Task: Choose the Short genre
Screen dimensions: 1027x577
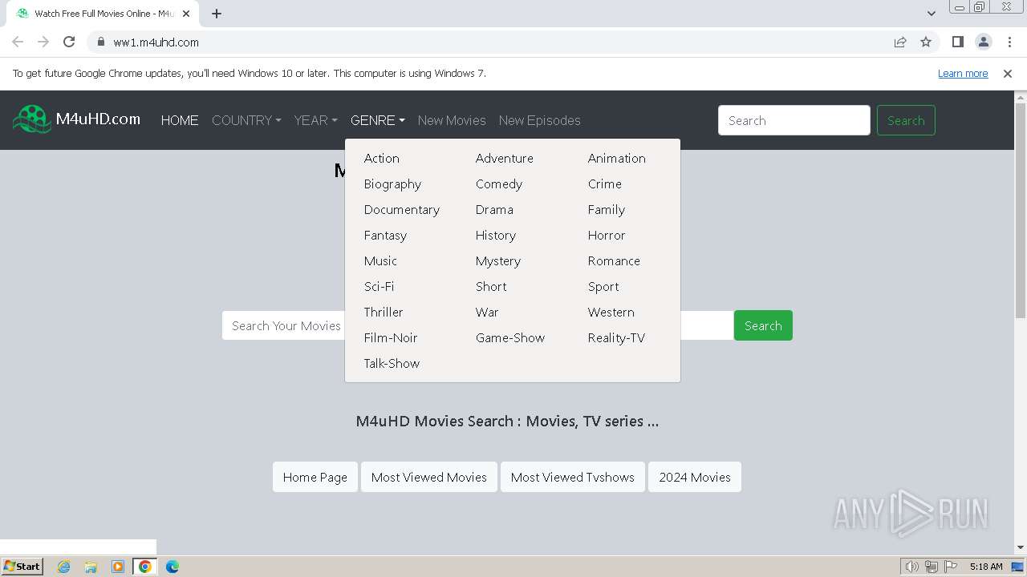Action: click(491, 286)
